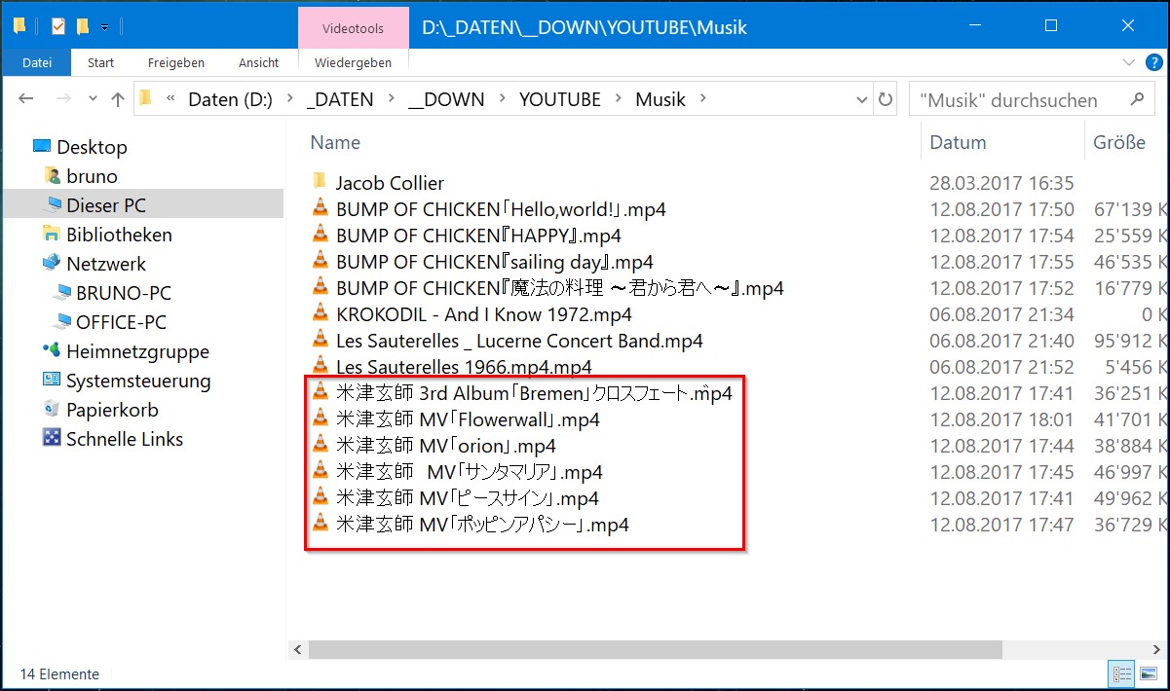Open the Datei menu
The image size is (1170, 691).
tap(36, 62)
